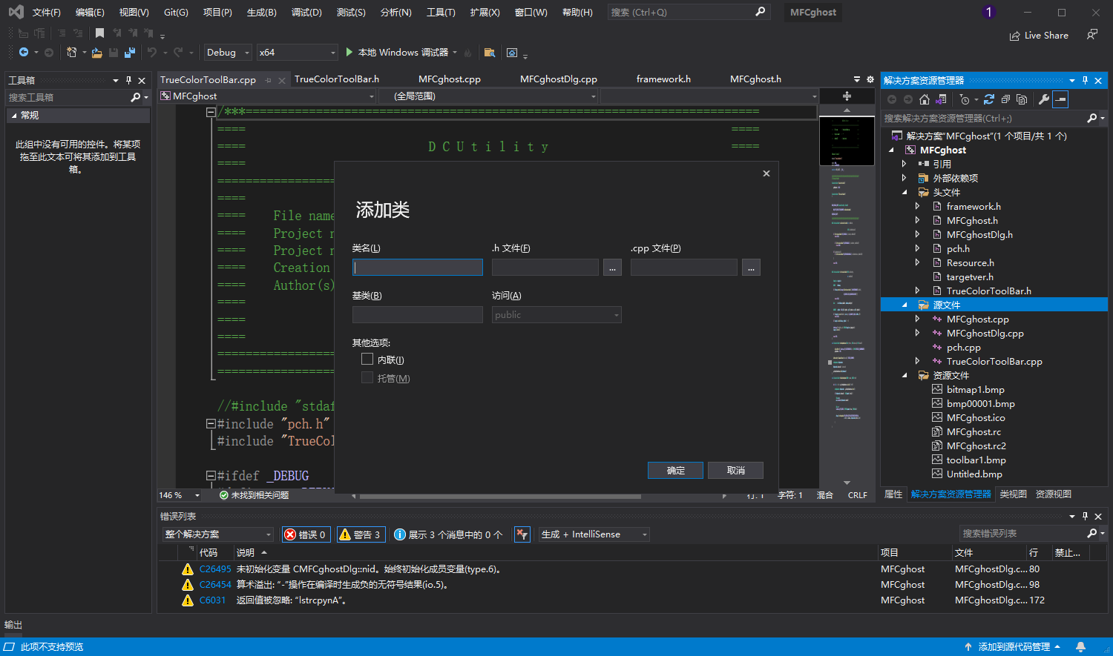This screenshot has height=656, width=1113.
Task: Click the Solution Explorer home icon
Action: point(924,99)
